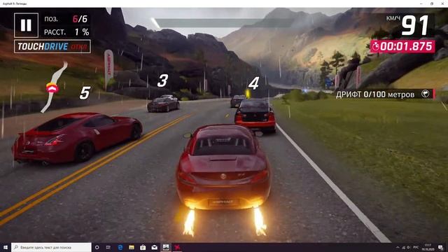Open Cortana from the taskbar

[x=97, y=247]
